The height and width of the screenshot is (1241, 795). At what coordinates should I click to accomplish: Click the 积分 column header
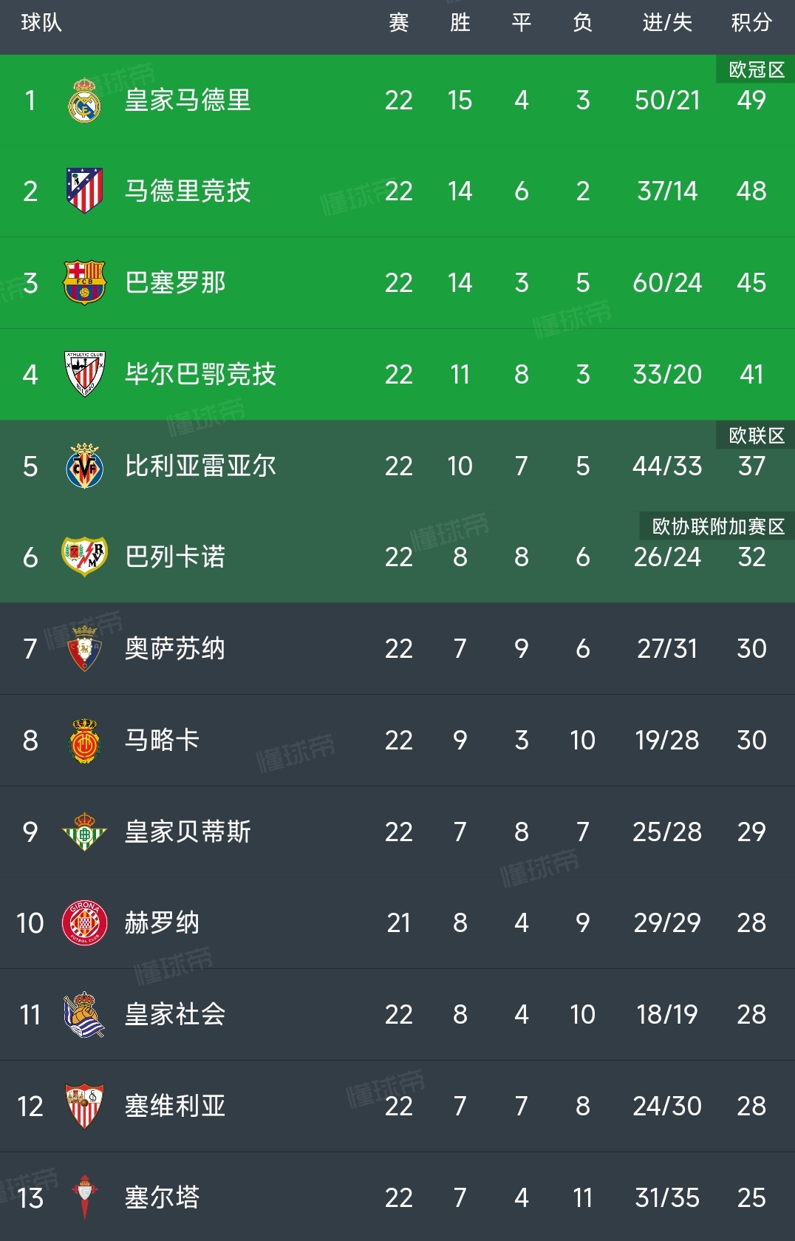[x=751, y=23]
